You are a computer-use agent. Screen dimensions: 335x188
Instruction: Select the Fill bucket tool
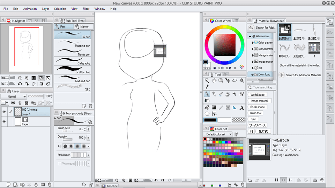point(207,108)
